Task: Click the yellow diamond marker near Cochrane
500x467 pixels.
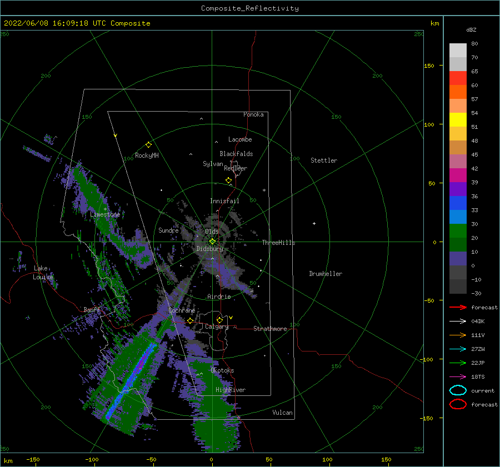Action: pos(190,321)
